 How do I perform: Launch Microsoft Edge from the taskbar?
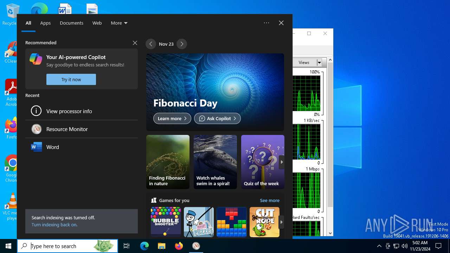(144, 246)
